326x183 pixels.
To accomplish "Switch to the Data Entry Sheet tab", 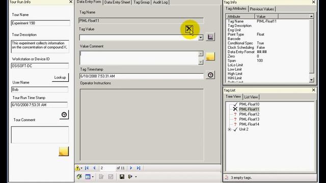I will 117,2.
